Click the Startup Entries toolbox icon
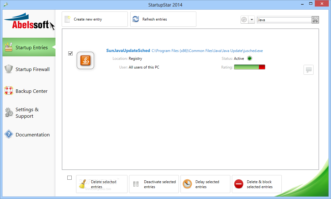 (x=9, y=47)
